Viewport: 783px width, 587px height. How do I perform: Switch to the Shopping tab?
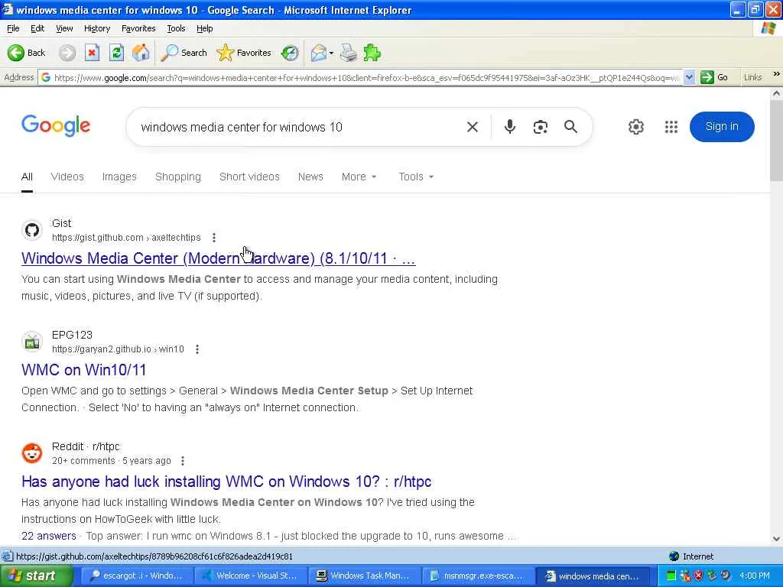coord(177,177)
